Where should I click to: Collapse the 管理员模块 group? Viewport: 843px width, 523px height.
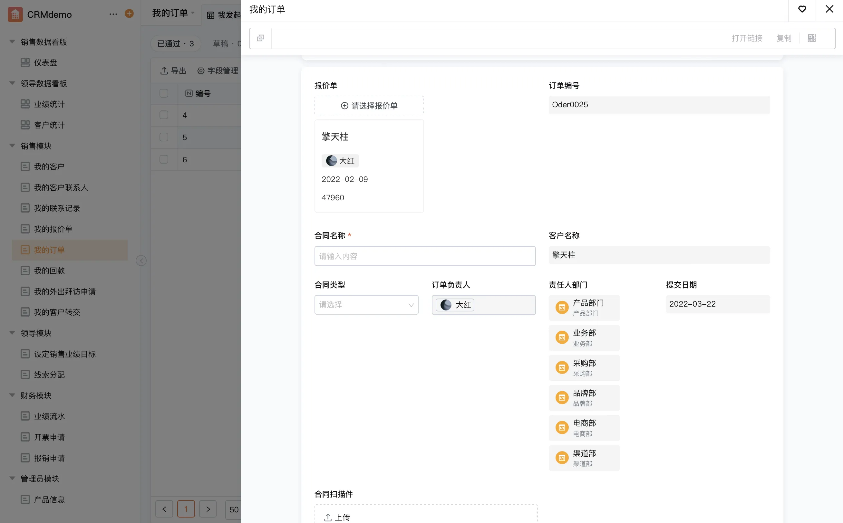click(x=12, y=478)
